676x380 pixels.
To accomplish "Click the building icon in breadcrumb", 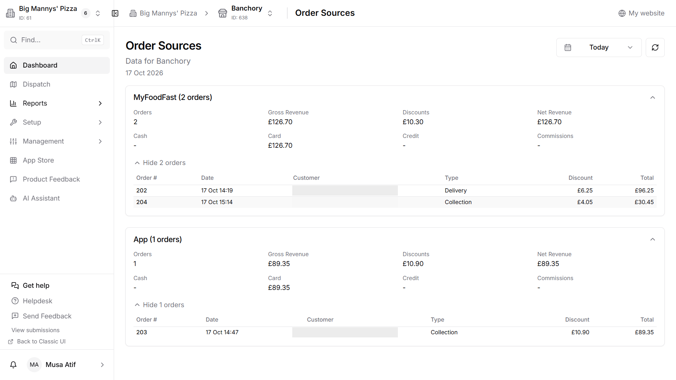I will pos(133,13).
